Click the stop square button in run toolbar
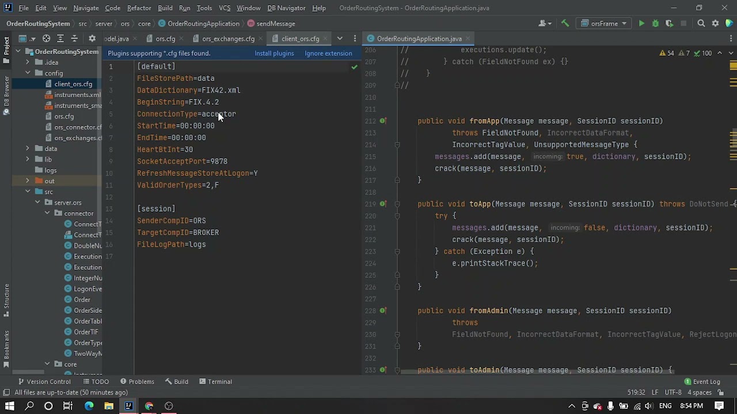This screenshot has width=737, height=414. (683, 24)
